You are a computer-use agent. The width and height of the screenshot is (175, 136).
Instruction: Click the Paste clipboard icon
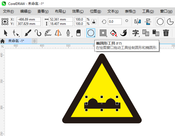click(156, 33)
